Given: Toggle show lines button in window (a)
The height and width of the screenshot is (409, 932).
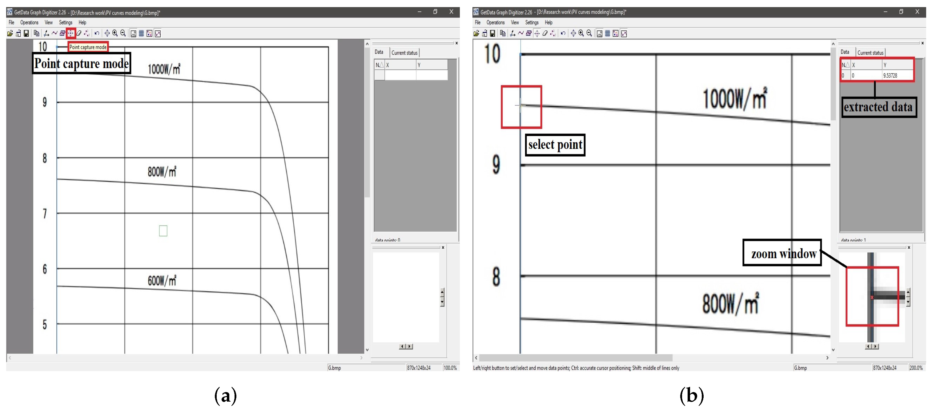Looking at the screenshot, I should coord(158,33).
